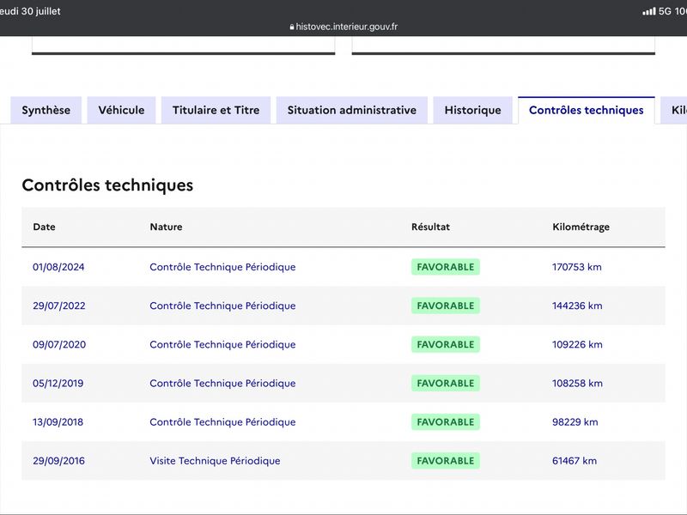The image size is (687, 515).
Task: Click the 01/08/2024 inspection date
Action: point(58,267)
